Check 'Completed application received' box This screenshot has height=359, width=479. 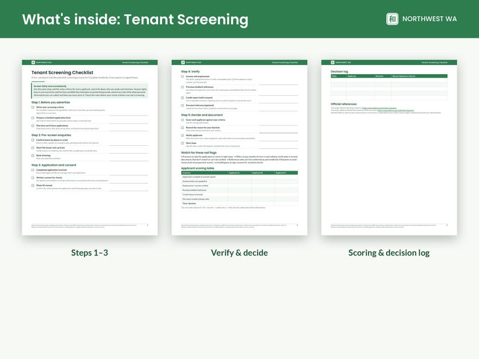(x=33, y=170)
